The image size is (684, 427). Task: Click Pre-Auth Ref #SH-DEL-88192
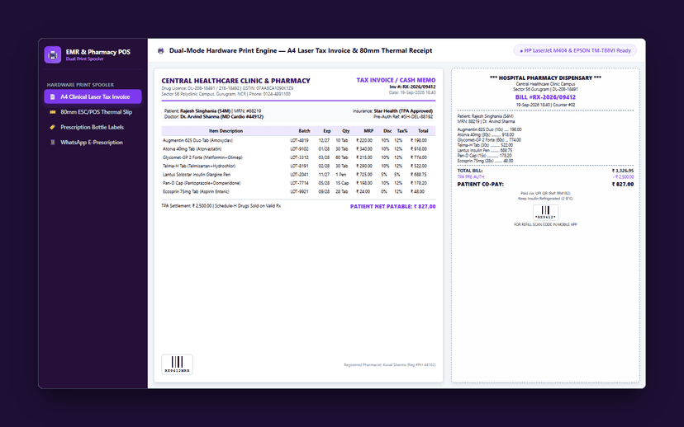(403, 117)
